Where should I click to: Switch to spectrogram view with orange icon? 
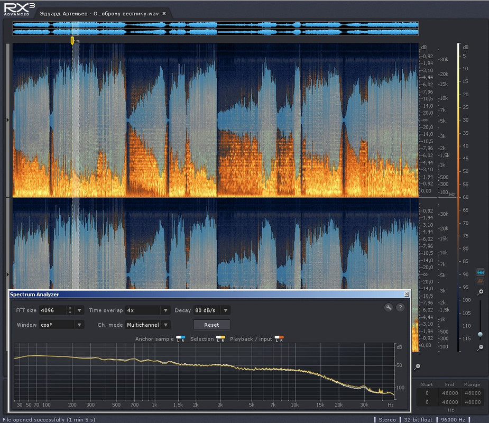480,281
